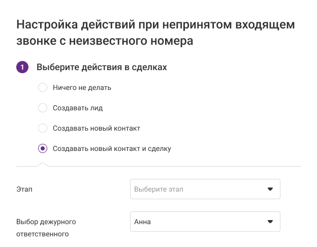The image size is (317, 247).
Task: Click the selected value "Анна" text
Action: (142, 222)
